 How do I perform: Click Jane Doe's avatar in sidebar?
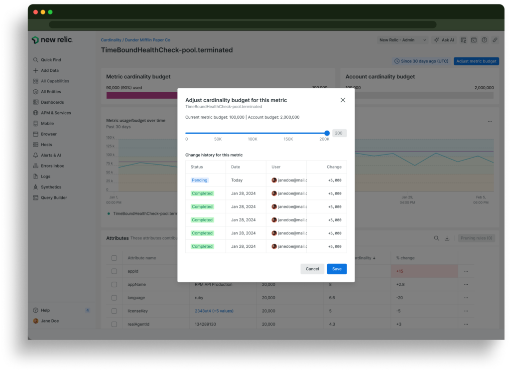pyautogui.click(x=35, y=321)
